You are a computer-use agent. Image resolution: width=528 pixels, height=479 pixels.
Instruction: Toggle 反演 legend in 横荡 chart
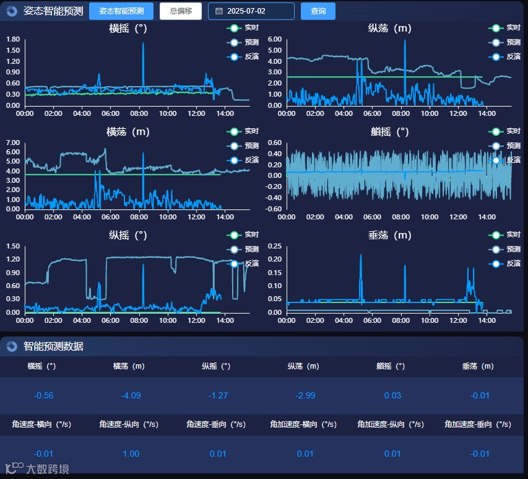coord(243,160)
